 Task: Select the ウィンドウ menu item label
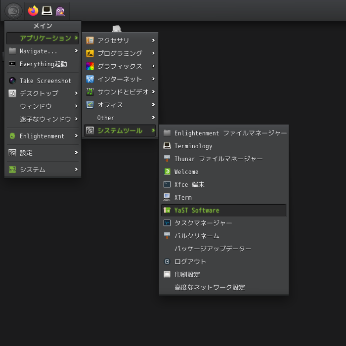click(x=36, y=106)
